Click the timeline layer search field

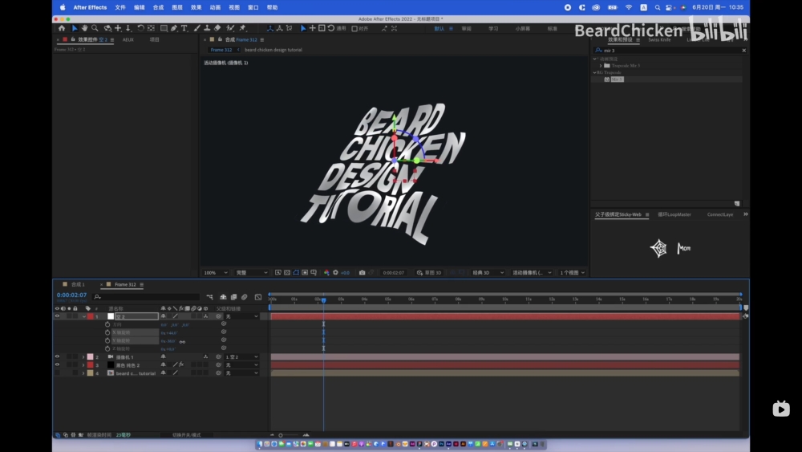point(146,297)
